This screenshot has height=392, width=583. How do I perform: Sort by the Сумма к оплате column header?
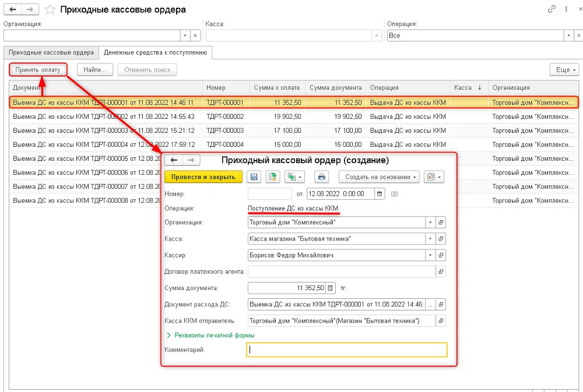277,88
